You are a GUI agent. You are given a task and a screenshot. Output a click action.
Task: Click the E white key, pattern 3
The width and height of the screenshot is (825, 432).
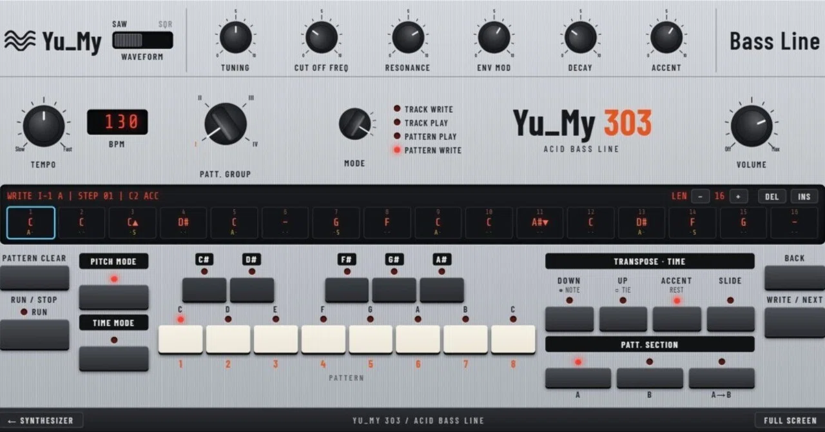tap(276, 339)
